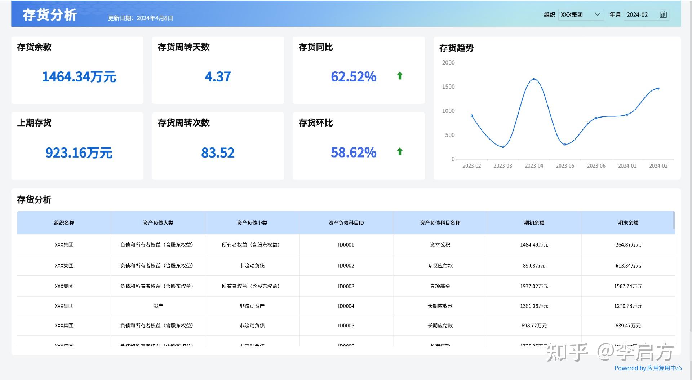Viewport: 692px width, 380px height.
Task: Click the 2024-02 axis label on chart
Action: point(658,166)
